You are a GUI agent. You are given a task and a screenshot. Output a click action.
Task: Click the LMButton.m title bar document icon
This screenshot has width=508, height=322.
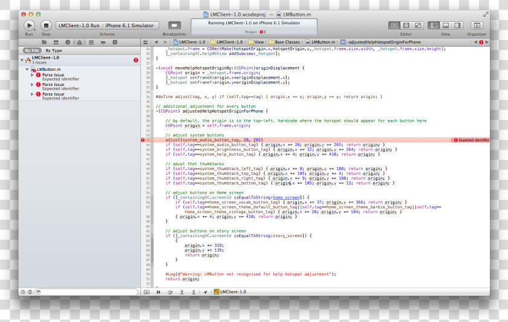[279, 15]
